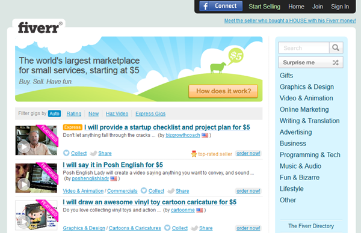Click the bird icon beside Share on vinyl toy gig
This screenshot has width=361, height=233.
(194, 228)
